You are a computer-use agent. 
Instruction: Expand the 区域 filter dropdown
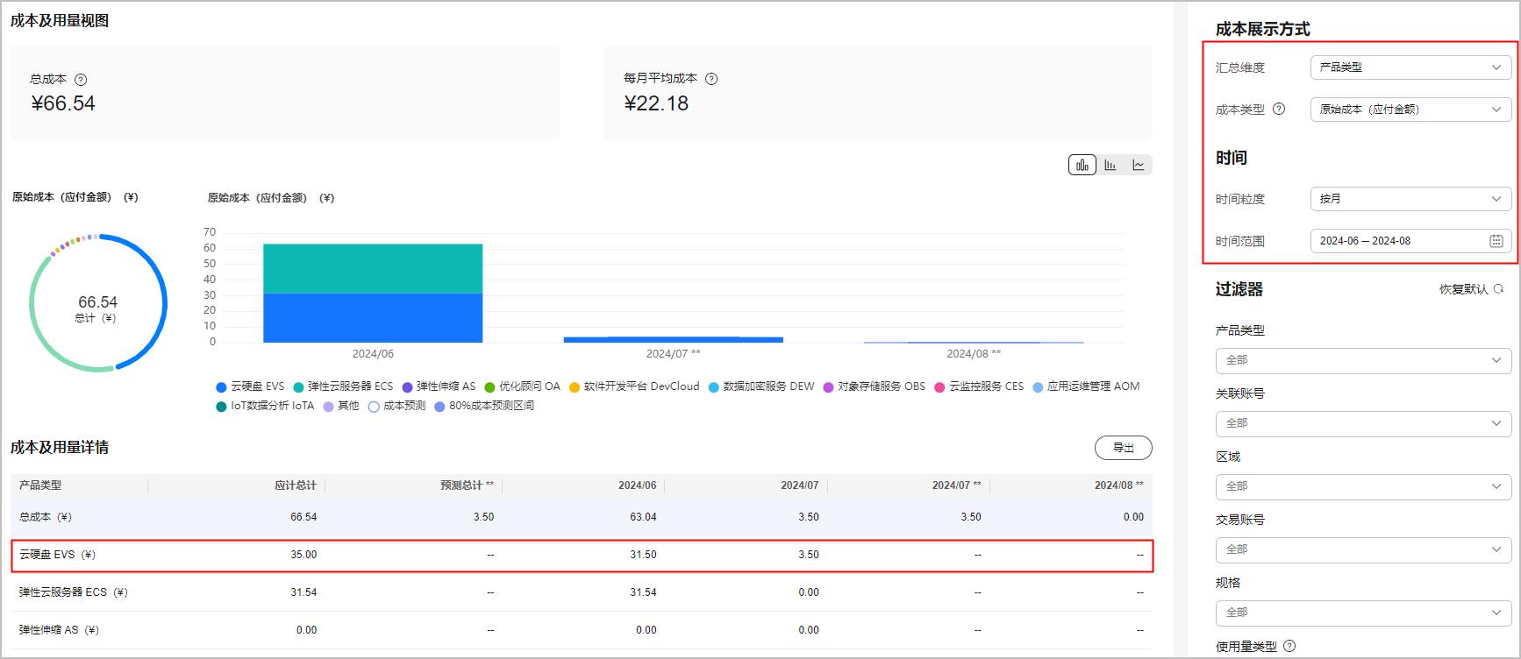click(1363, 486)
